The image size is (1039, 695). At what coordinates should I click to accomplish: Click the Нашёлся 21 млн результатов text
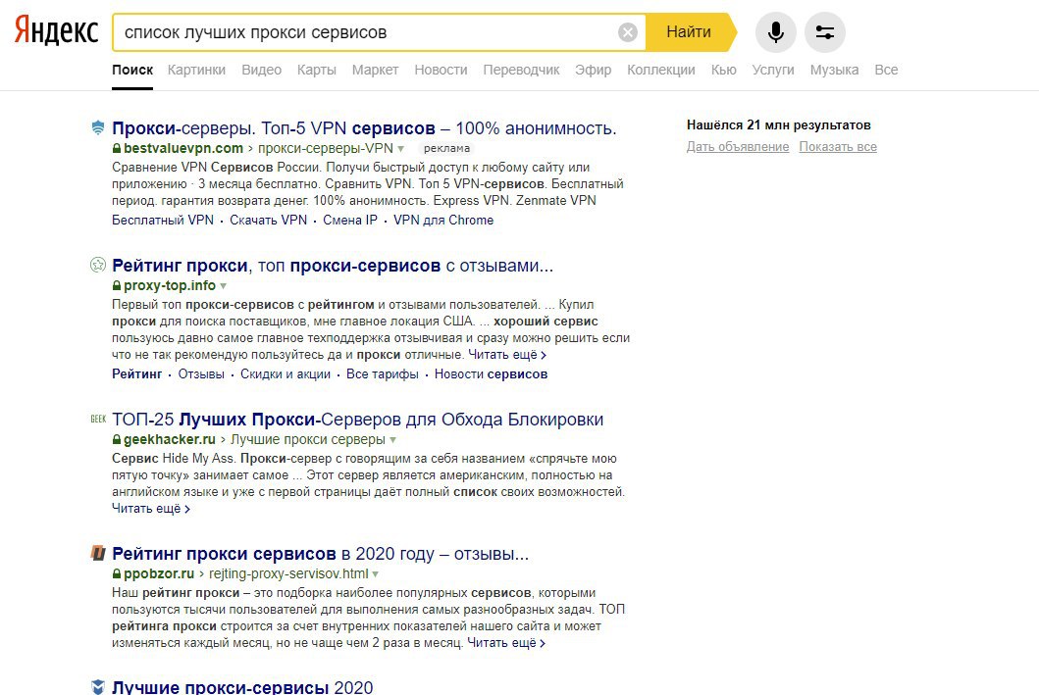coord(779,125)
